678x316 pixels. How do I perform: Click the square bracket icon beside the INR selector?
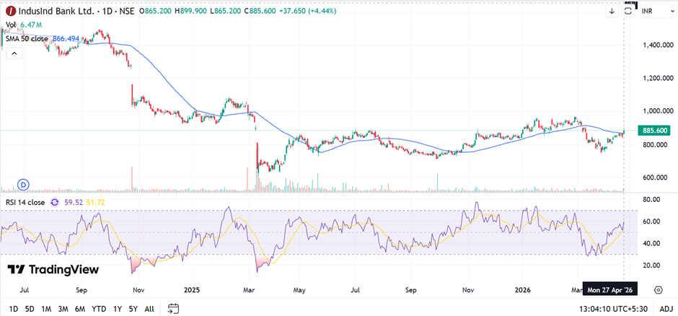[629, 11]
